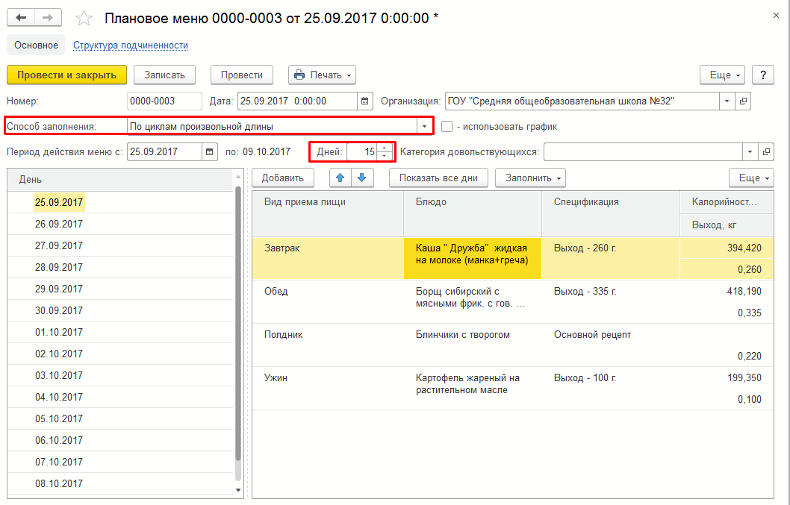Select dish Картофель жареный на растительном масле
790x505 pixels.
pos(472,388)
